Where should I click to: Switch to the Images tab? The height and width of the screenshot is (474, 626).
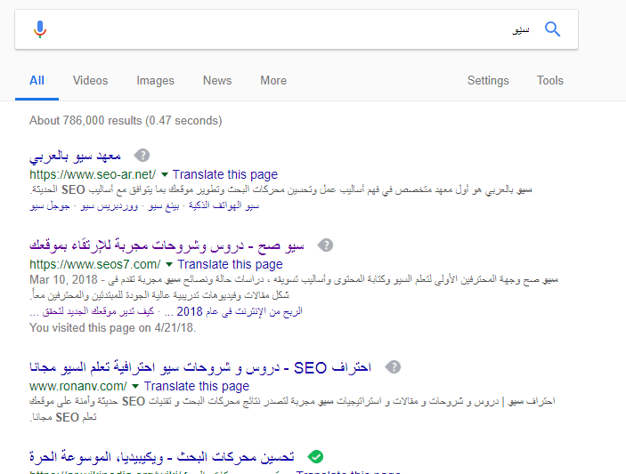(x=155, y=81)
